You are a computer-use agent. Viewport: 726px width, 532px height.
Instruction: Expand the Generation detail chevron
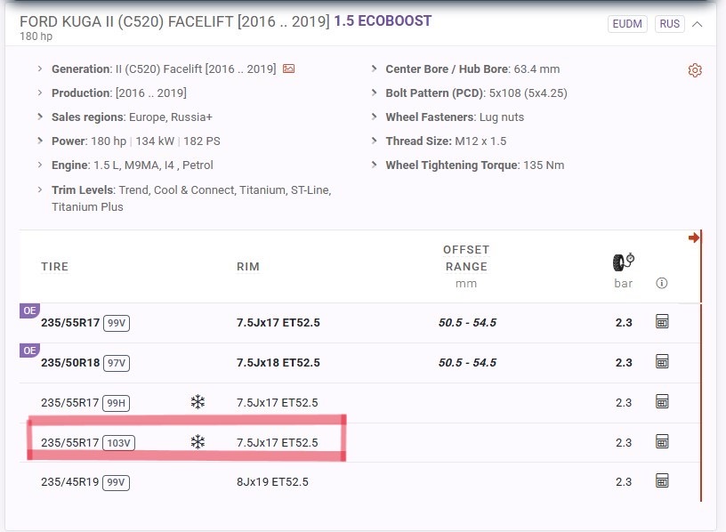pos(40,69)
